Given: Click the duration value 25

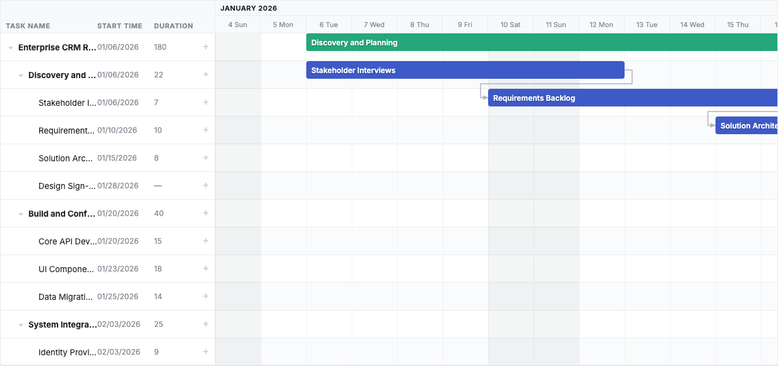Looking at the screenshot, I should (x=159, y=324).
